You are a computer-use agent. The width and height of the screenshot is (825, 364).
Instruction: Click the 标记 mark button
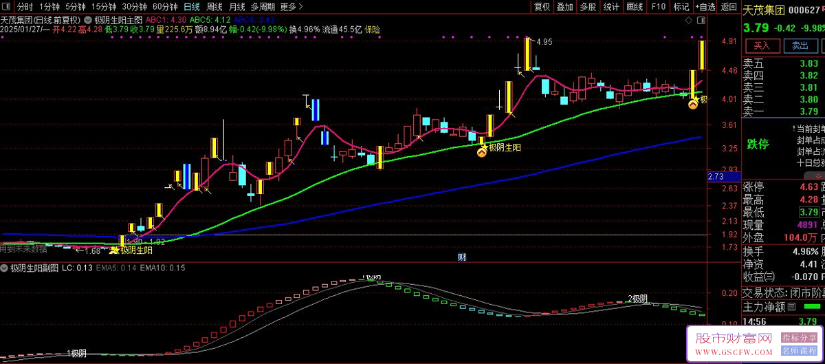click(x=681, y=7)
